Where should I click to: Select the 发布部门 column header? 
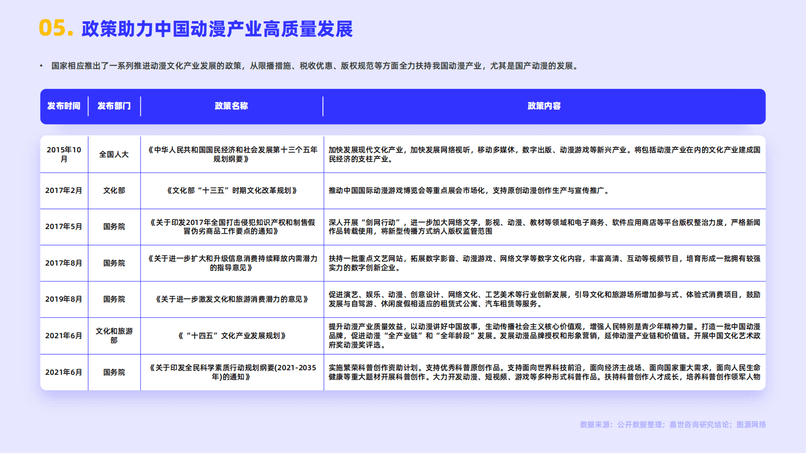[114, 106]
